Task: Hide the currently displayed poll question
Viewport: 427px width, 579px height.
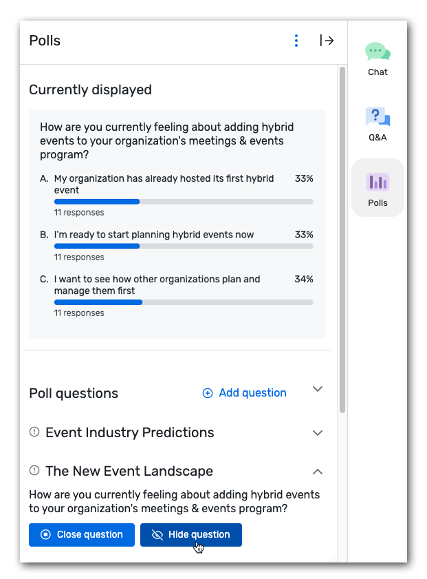Action: coord(190,535)
